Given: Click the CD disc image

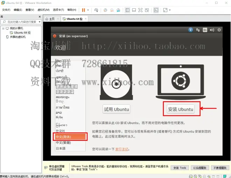Looking at the screenshot, I should 117,82.
